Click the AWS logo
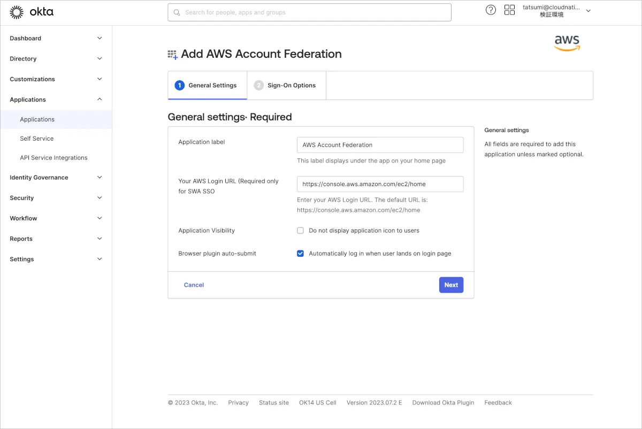The image size is (642, 429). [567, 43]
